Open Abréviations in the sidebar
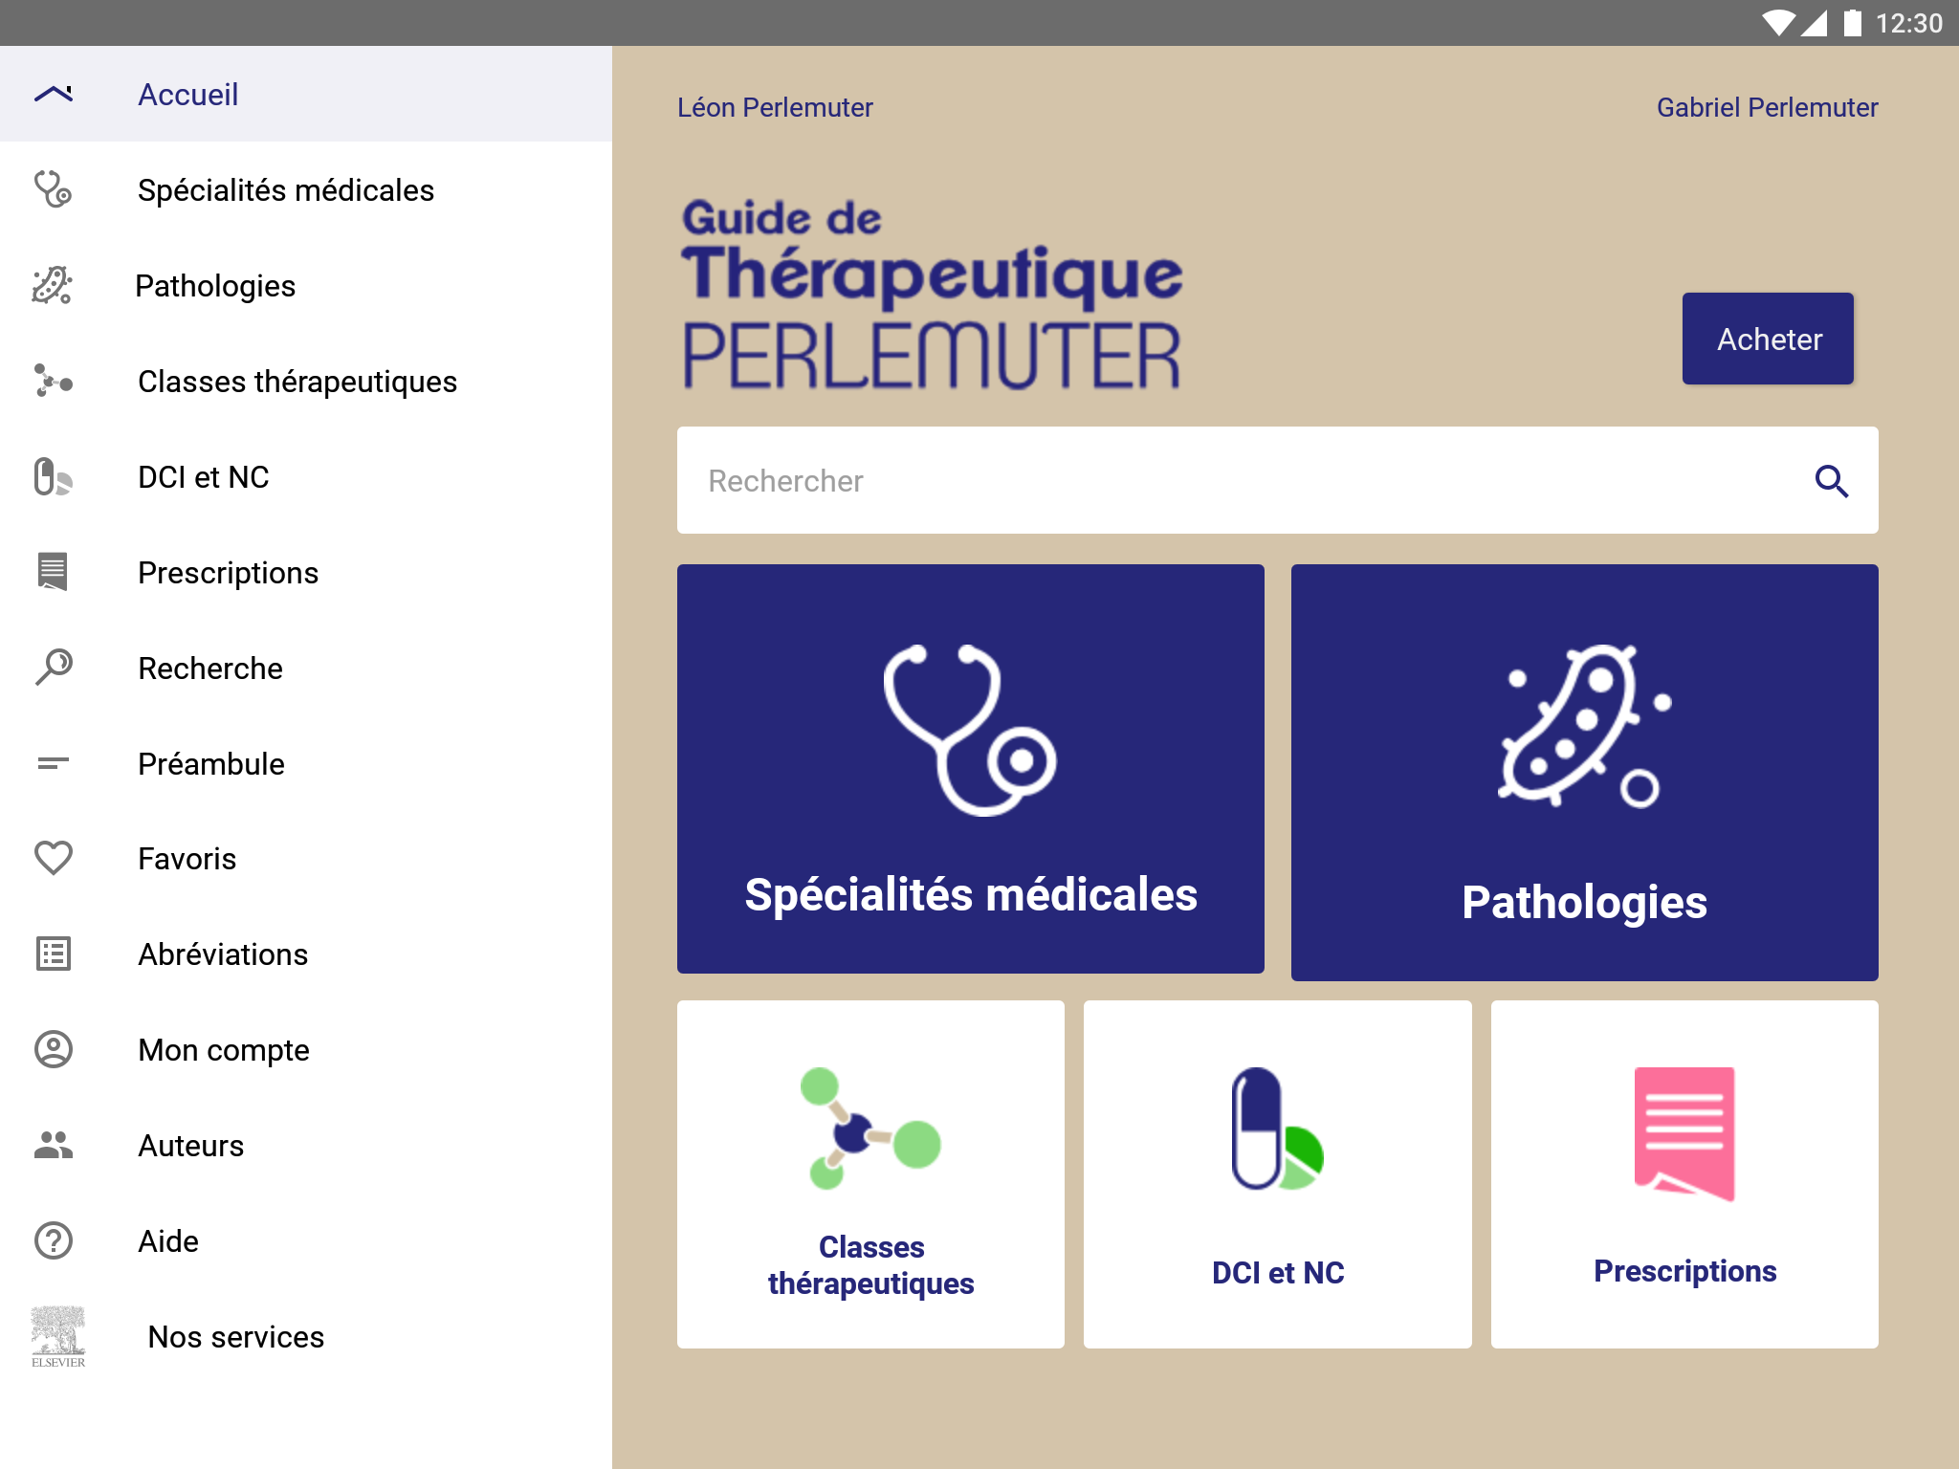Screen dimensions: 1959x1469 [x=306, y=954]
